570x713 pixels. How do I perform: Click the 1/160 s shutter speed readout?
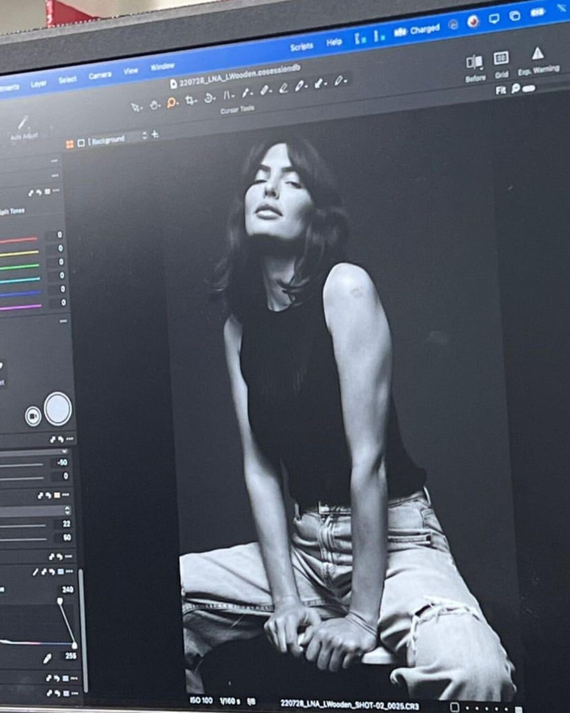pos(230,701)
